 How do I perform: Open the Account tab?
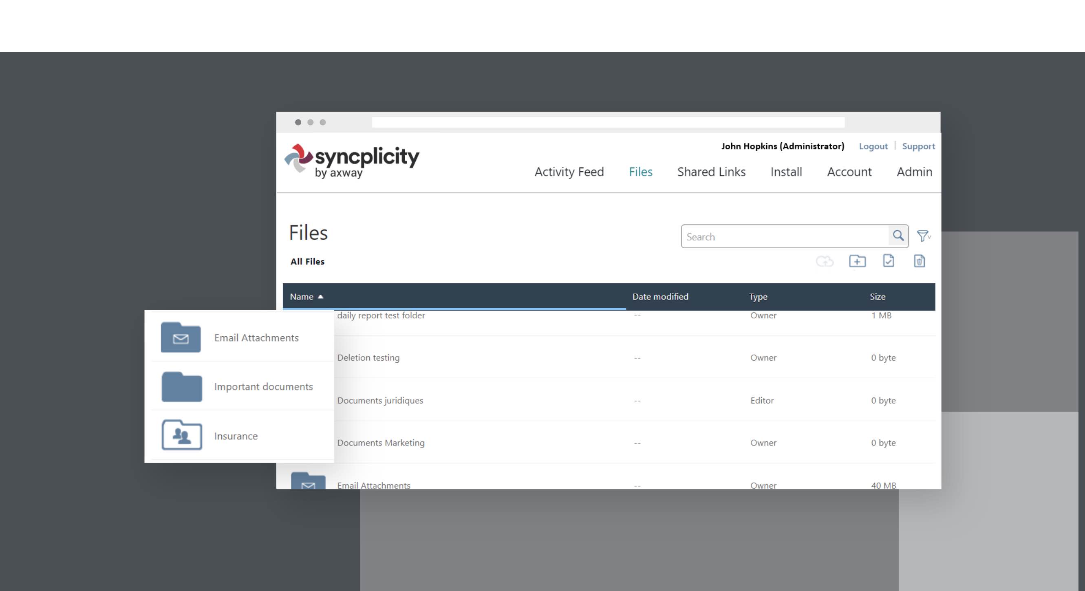pos(849,172)
